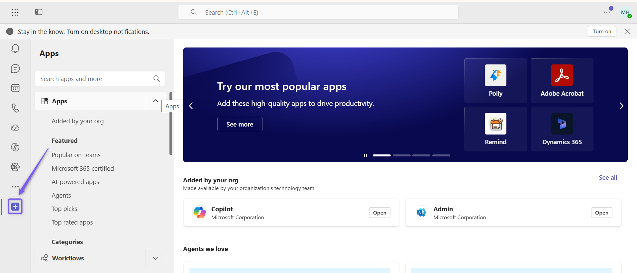Pause the banner carousel
Image resolution: width=637 pixels, height=273 pixels.
click(x=366, y=155)
